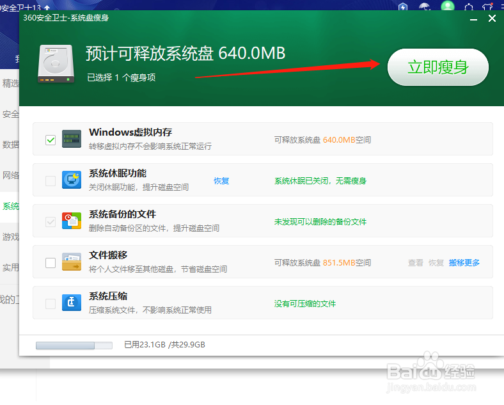This screenshot has width=504, height=405.
Task: Click the hard disk drive icon
Action: point(56,63)
